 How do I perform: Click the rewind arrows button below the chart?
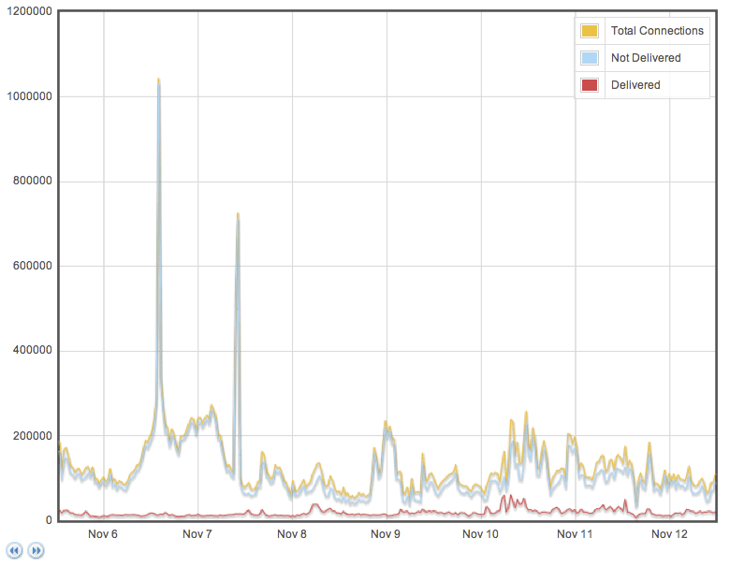click(x=14, y=551)
